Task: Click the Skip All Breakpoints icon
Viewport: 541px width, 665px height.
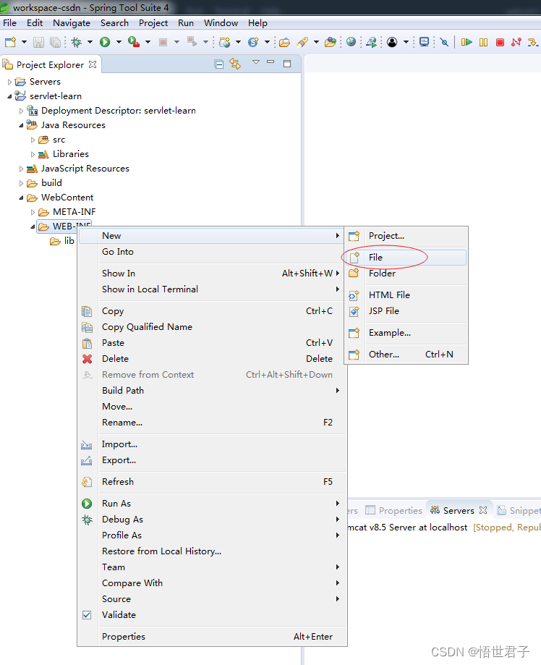Action: 444,42
